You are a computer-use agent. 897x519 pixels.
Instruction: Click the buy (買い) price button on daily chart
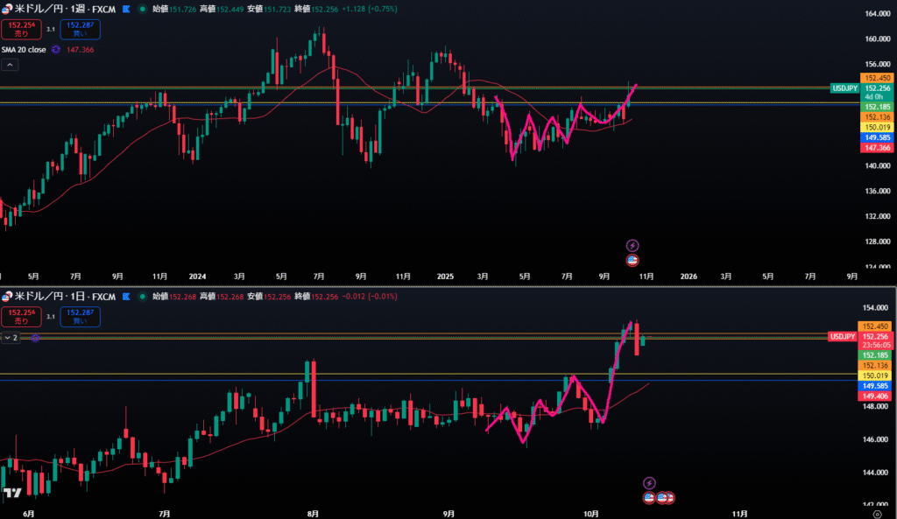click(x=80, y=315)
